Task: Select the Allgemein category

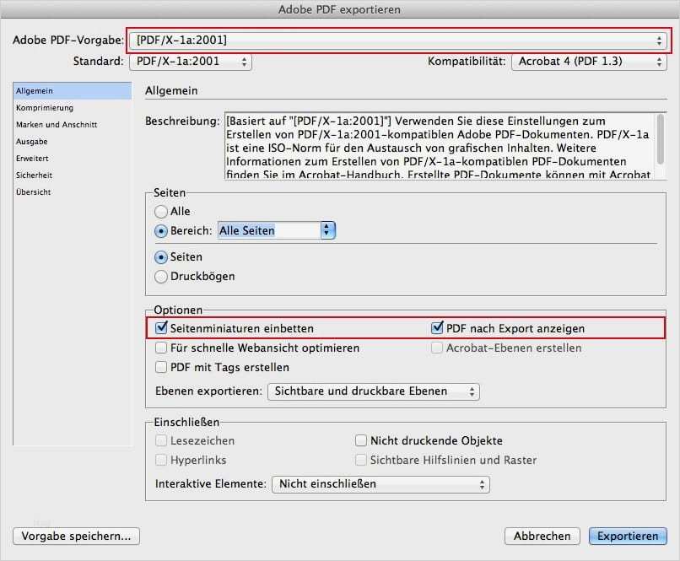Action: coord(72,91)
